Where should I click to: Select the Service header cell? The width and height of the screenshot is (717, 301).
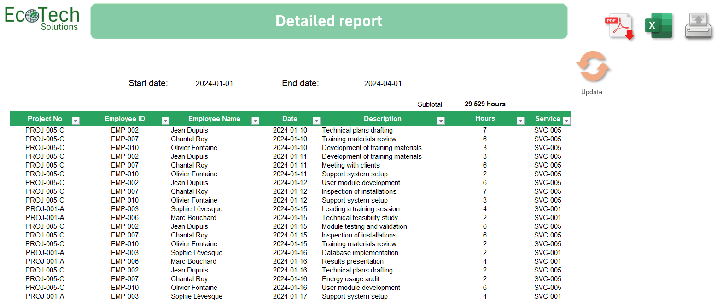pos(548,119)
